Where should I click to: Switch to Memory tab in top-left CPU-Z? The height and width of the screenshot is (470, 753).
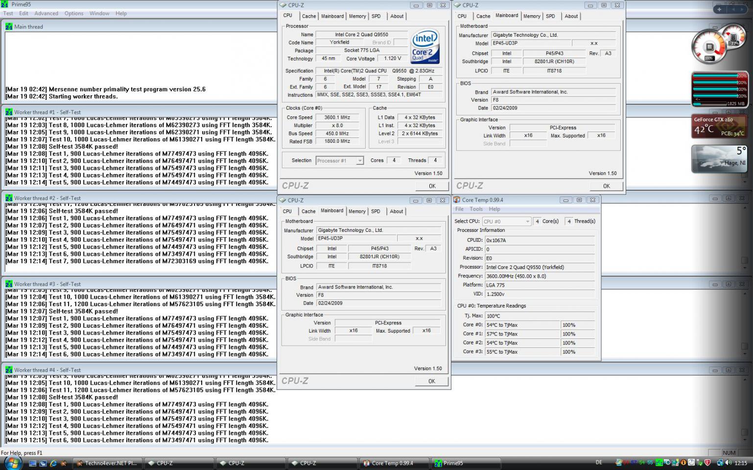coord(357,16)
